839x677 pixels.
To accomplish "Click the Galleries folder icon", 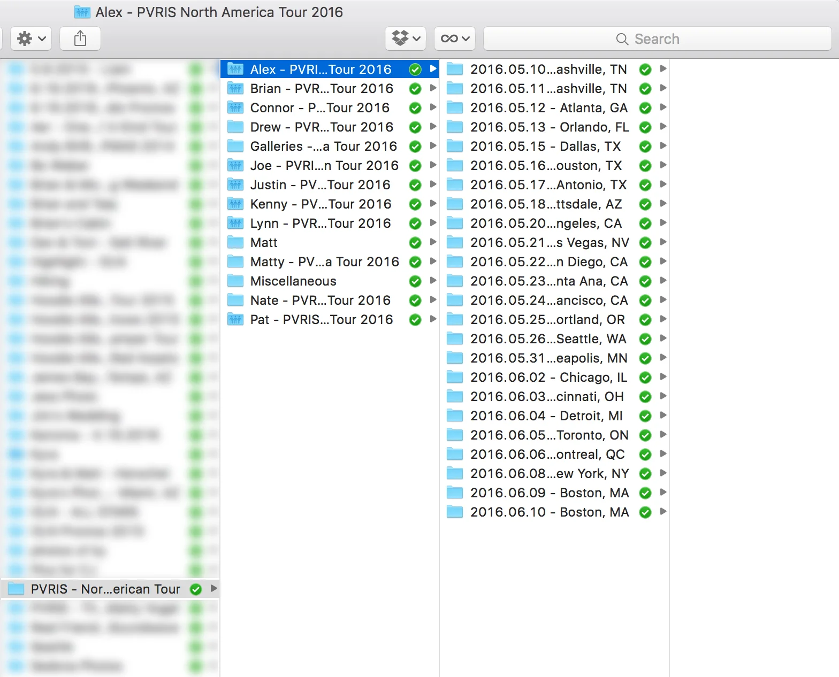I will click(235, 146).
